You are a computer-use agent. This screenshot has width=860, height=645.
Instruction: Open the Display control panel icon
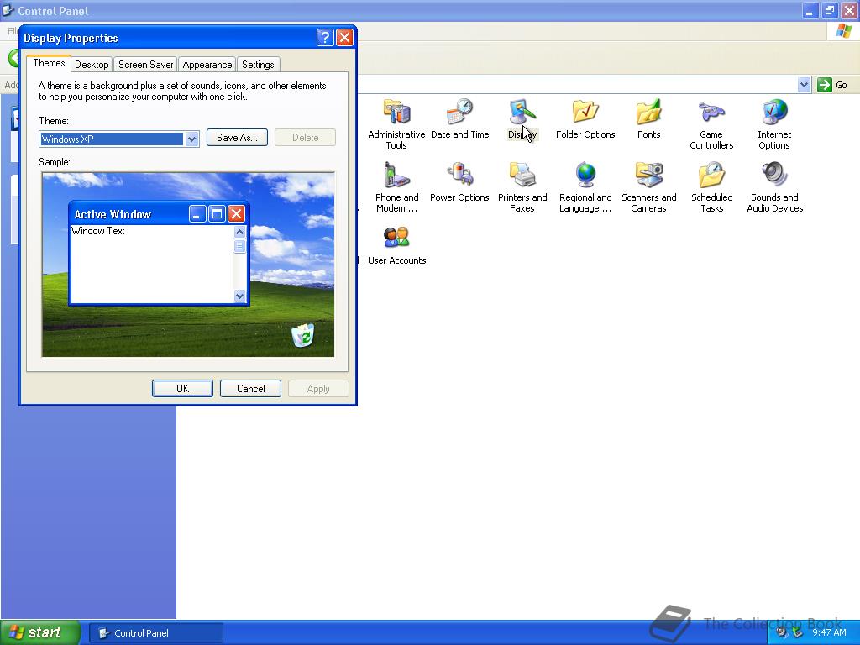[522, 112]
